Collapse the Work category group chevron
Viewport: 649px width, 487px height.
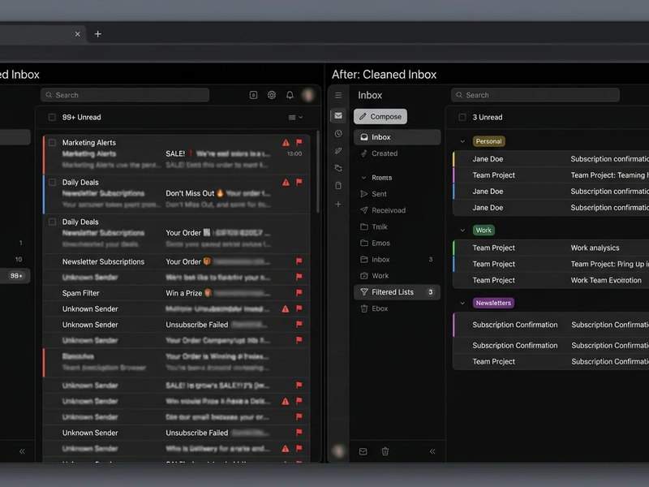click(x=462, y=231)
